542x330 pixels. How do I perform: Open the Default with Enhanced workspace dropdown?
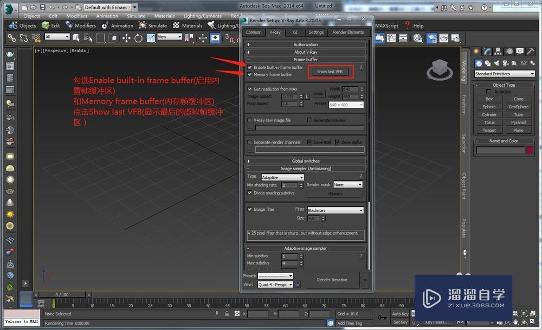[x=108, y=7]
